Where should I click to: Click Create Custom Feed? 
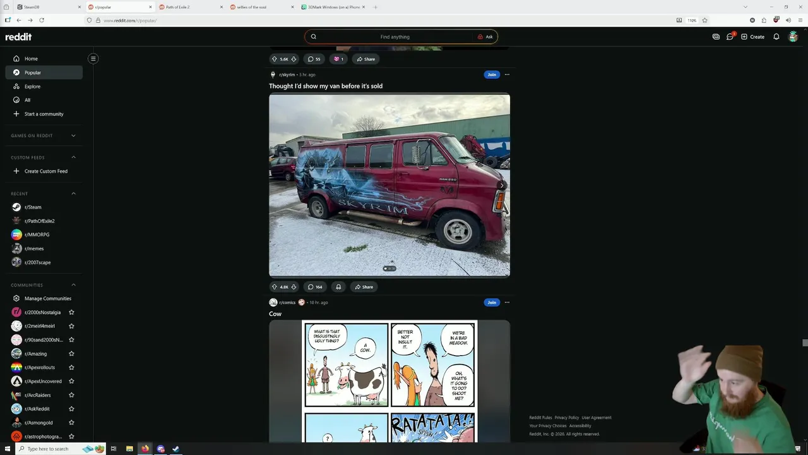point(44,171)
